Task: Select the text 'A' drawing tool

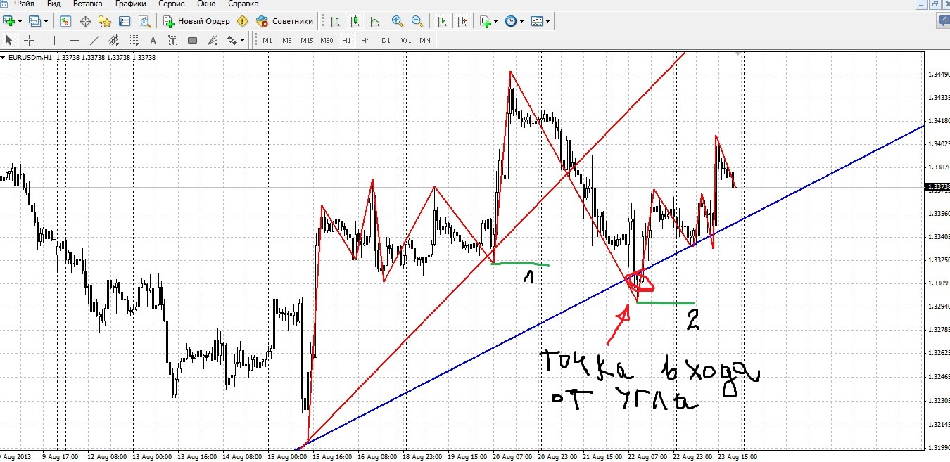Action: (x=153, y=40)
